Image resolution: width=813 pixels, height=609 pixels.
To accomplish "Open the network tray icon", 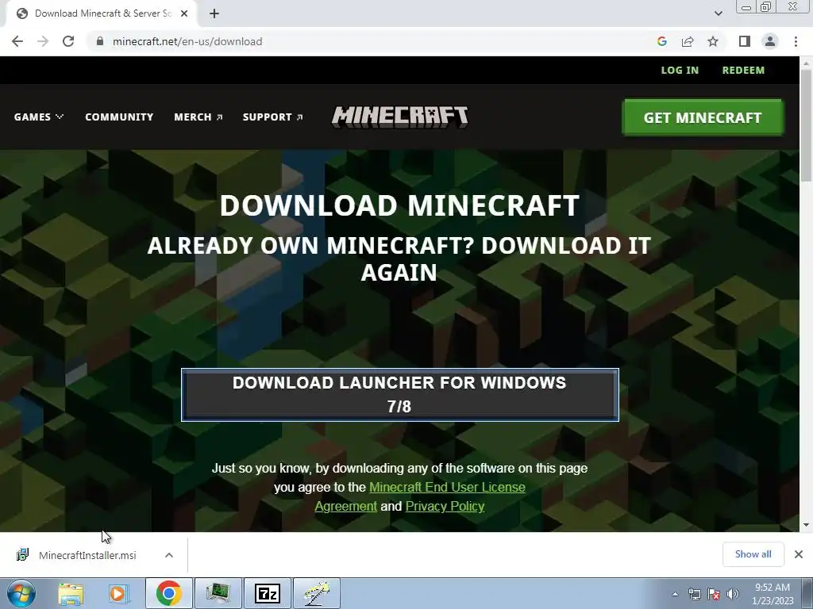I will click(x=694, y=594).
